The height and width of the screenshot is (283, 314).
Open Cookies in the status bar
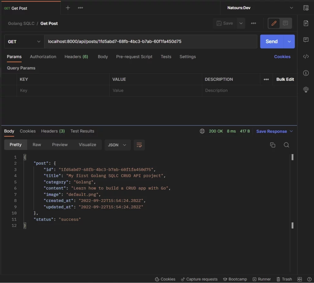point(165,279)
